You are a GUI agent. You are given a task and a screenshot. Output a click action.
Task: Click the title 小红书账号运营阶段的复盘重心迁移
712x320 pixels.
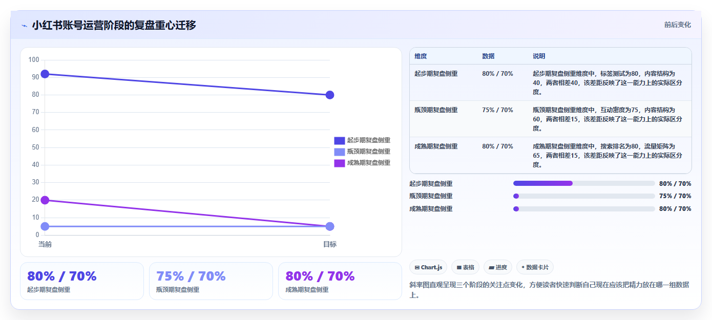[114, 25]
